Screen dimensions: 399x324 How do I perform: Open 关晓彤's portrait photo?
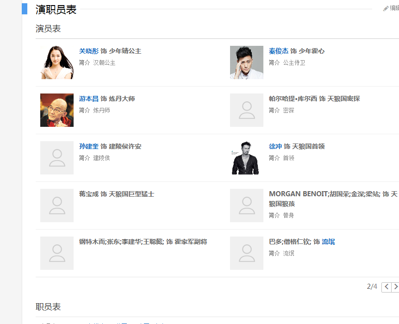pyautogui.click(x=57, y=62)
